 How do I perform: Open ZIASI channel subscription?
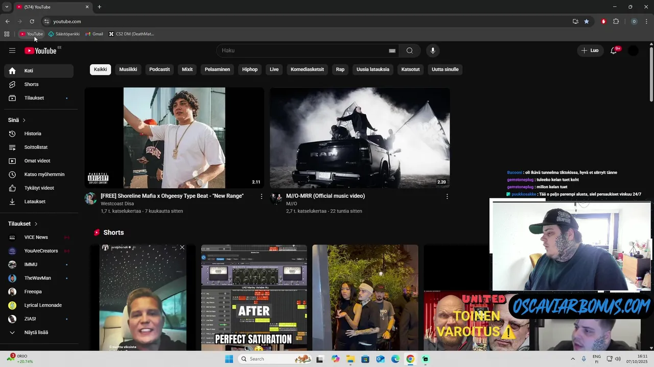39,319
